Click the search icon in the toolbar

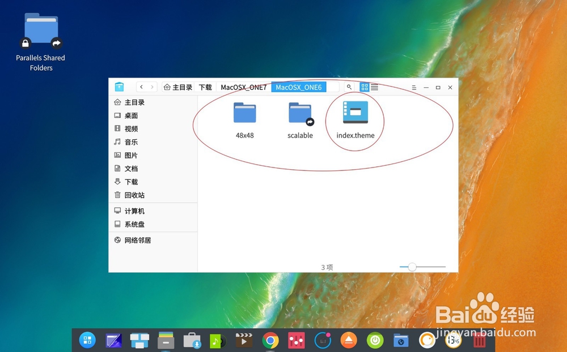point(349,87)
